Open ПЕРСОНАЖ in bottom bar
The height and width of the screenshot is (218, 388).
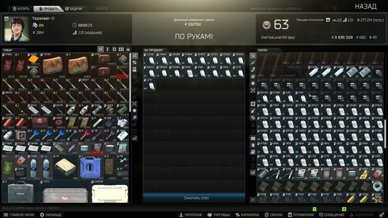190,215
